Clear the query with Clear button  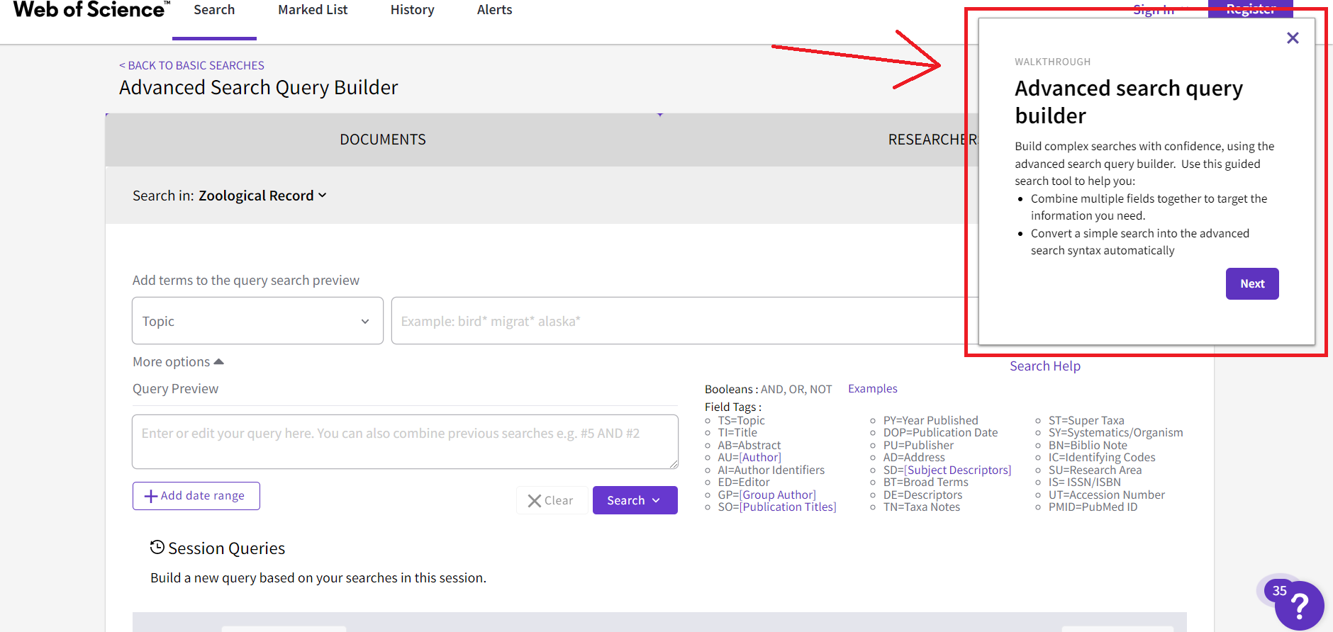pyautogui.click(x=551, y=500)
